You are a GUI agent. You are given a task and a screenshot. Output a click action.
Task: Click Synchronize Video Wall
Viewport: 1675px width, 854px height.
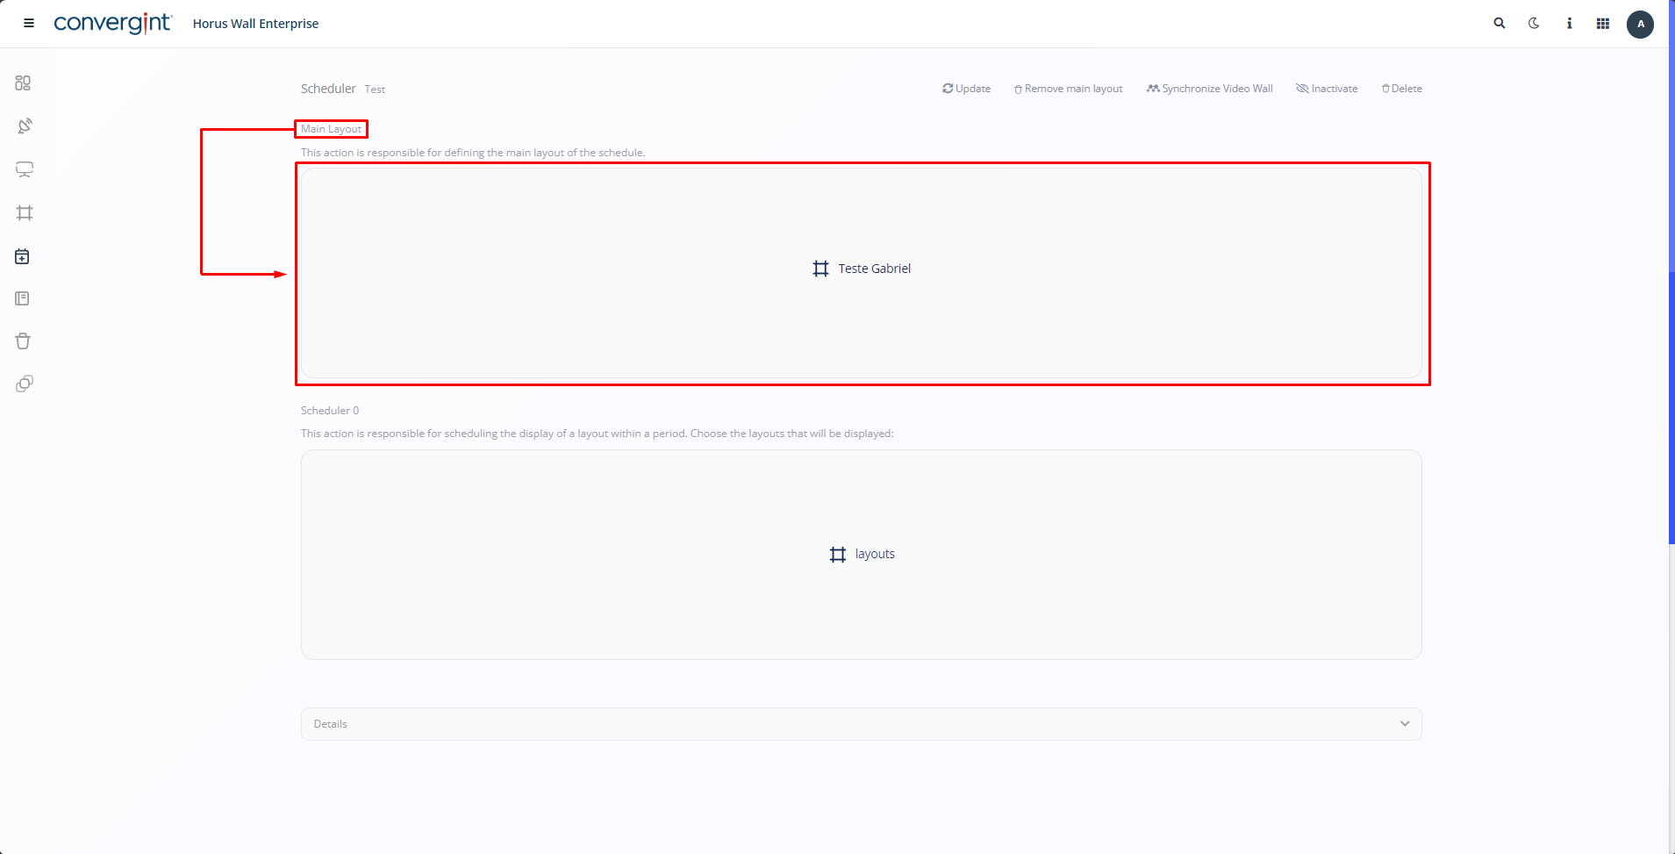pos(1209,89)
